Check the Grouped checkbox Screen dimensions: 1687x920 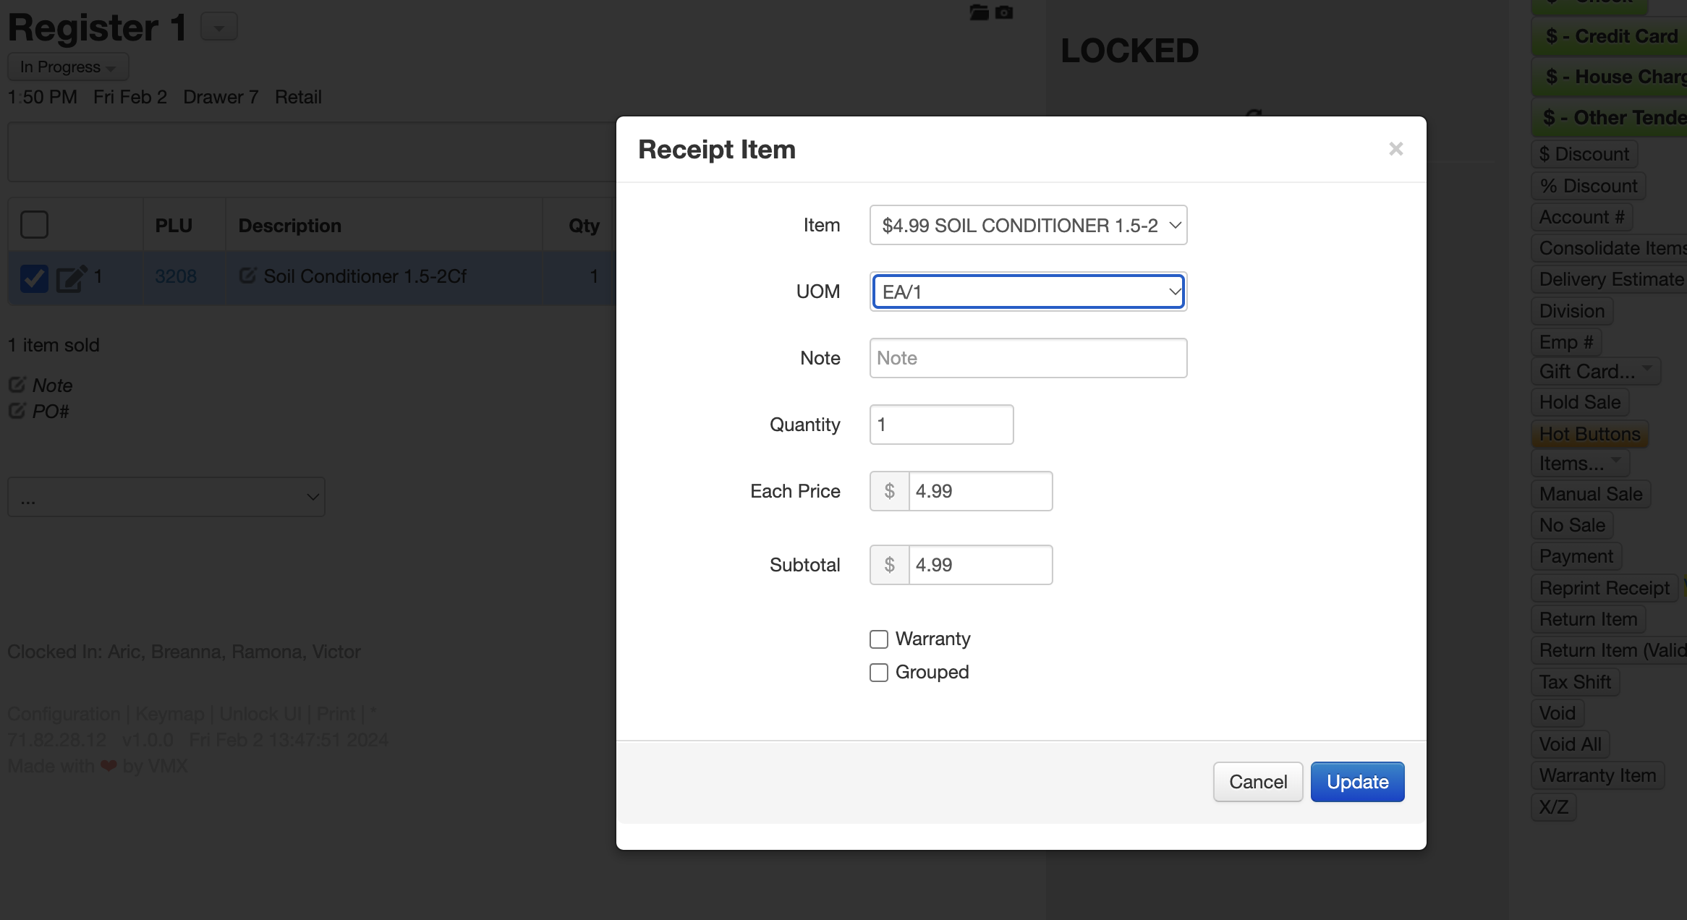879,673
